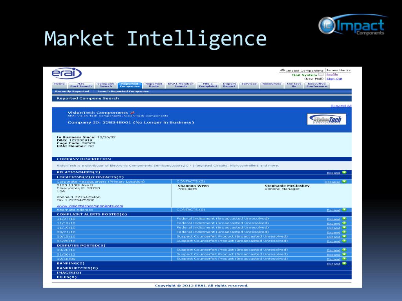Click green arrow icon on 04/22/10 complaint

click(344, 241)
